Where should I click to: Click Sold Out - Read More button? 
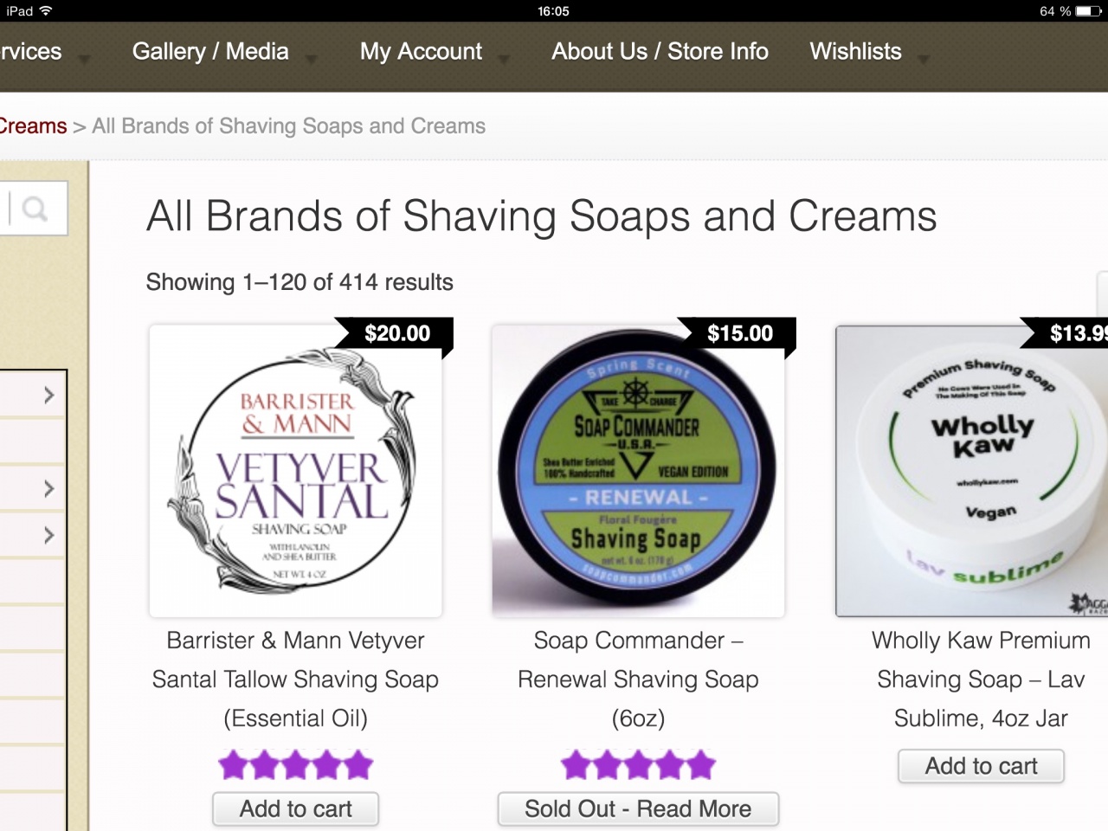[x=638, y=809]
